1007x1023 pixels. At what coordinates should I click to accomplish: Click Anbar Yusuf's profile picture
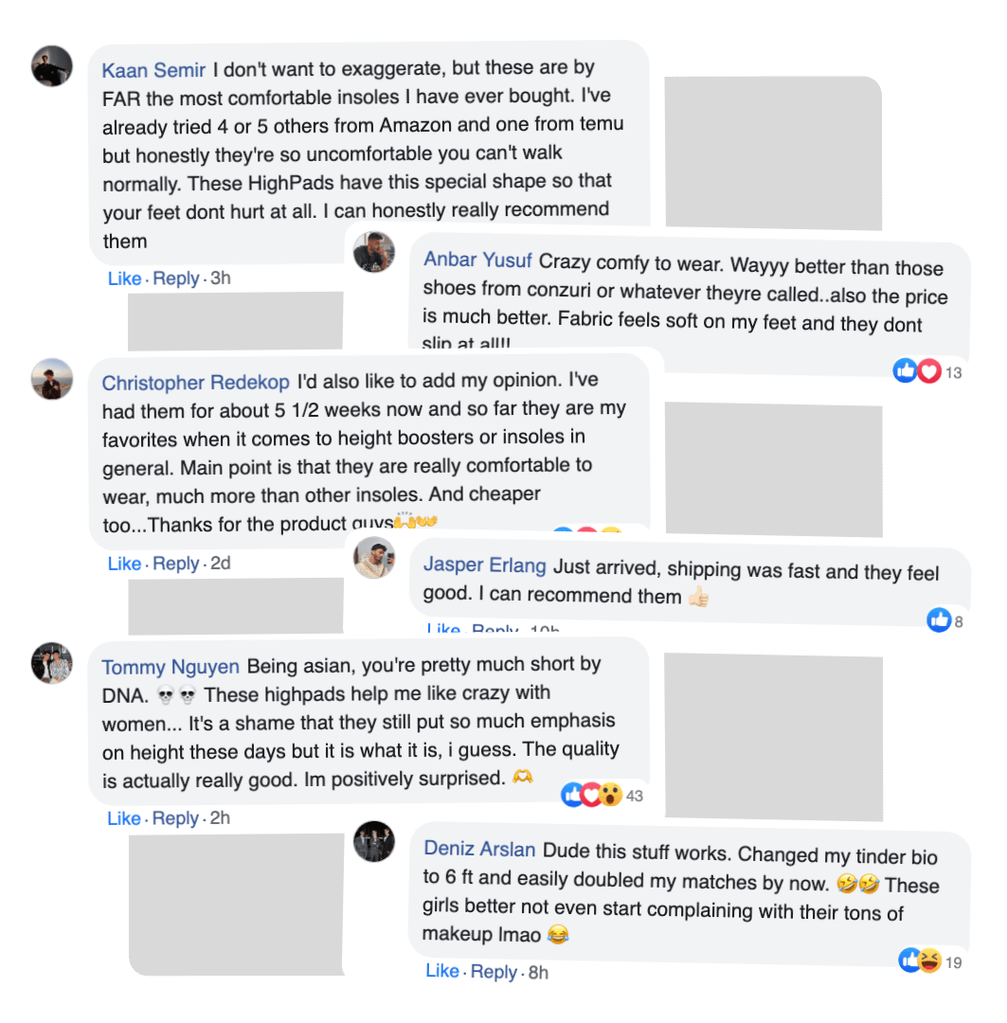pyautogui.click(x=373, y=253)
